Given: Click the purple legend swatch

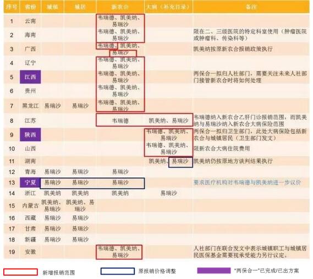Looking at the screenshot, I should click(214, 271).
